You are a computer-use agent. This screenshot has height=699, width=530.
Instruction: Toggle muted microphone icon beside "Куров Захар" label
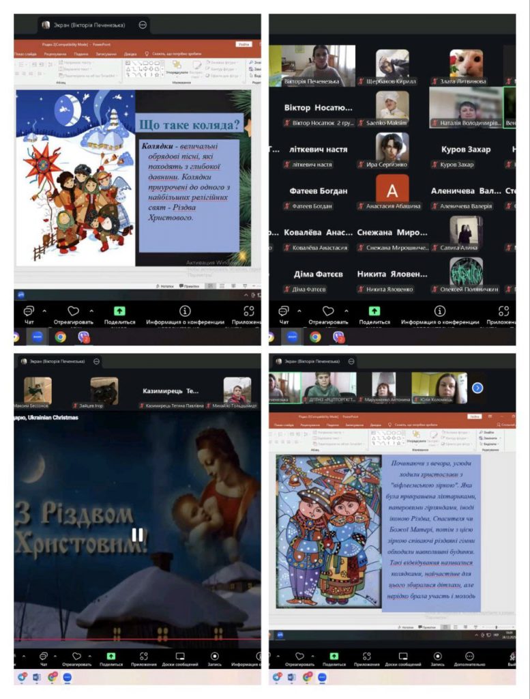[x=435, y=165]
